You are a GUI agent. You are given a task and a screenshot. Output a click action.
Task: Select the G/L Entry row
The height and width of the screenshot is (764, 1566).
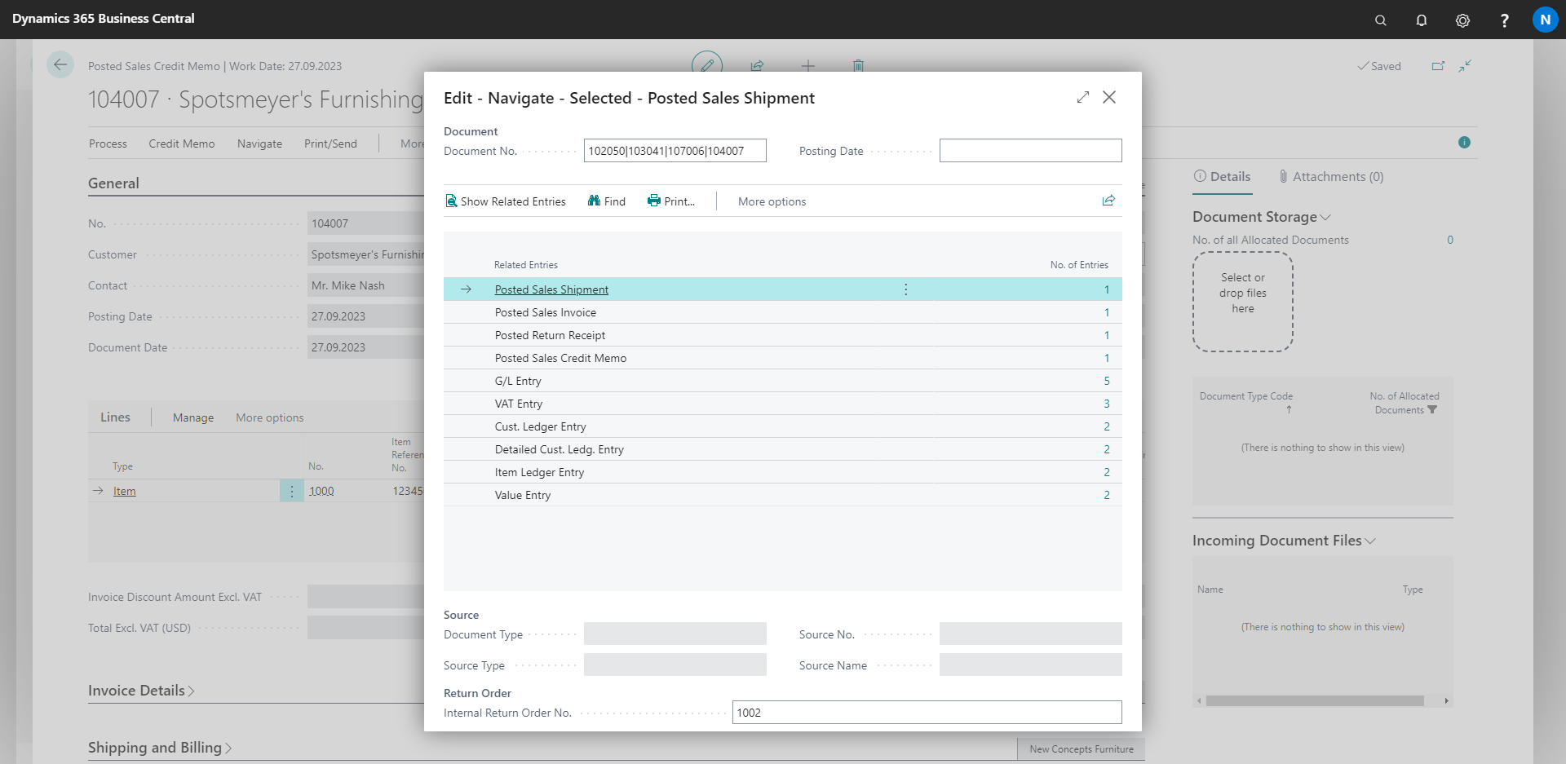(x=782, y=381)
